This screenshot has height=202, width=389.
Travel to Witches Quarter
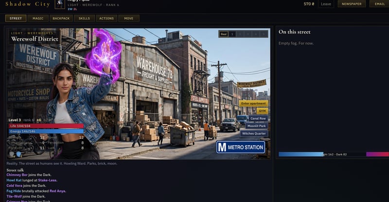click(254, 134)
